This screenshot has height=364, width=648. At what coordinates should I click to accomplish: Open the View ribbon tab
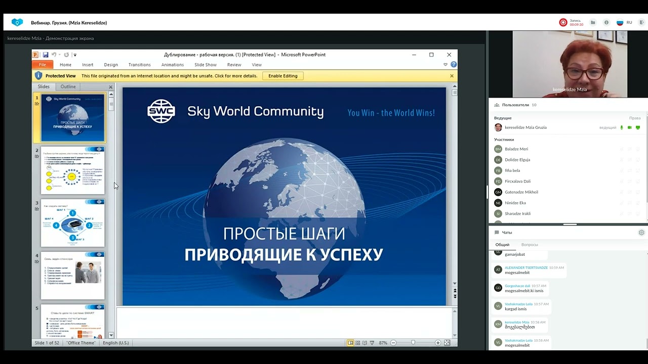click(257, 65)
